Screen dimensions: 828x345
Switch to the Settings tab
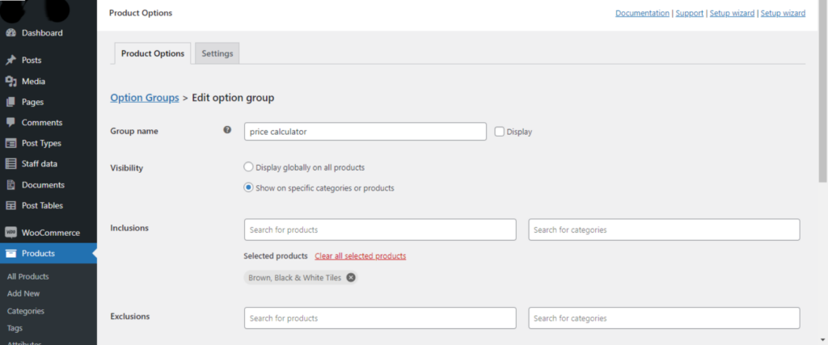tap(217, 53)
